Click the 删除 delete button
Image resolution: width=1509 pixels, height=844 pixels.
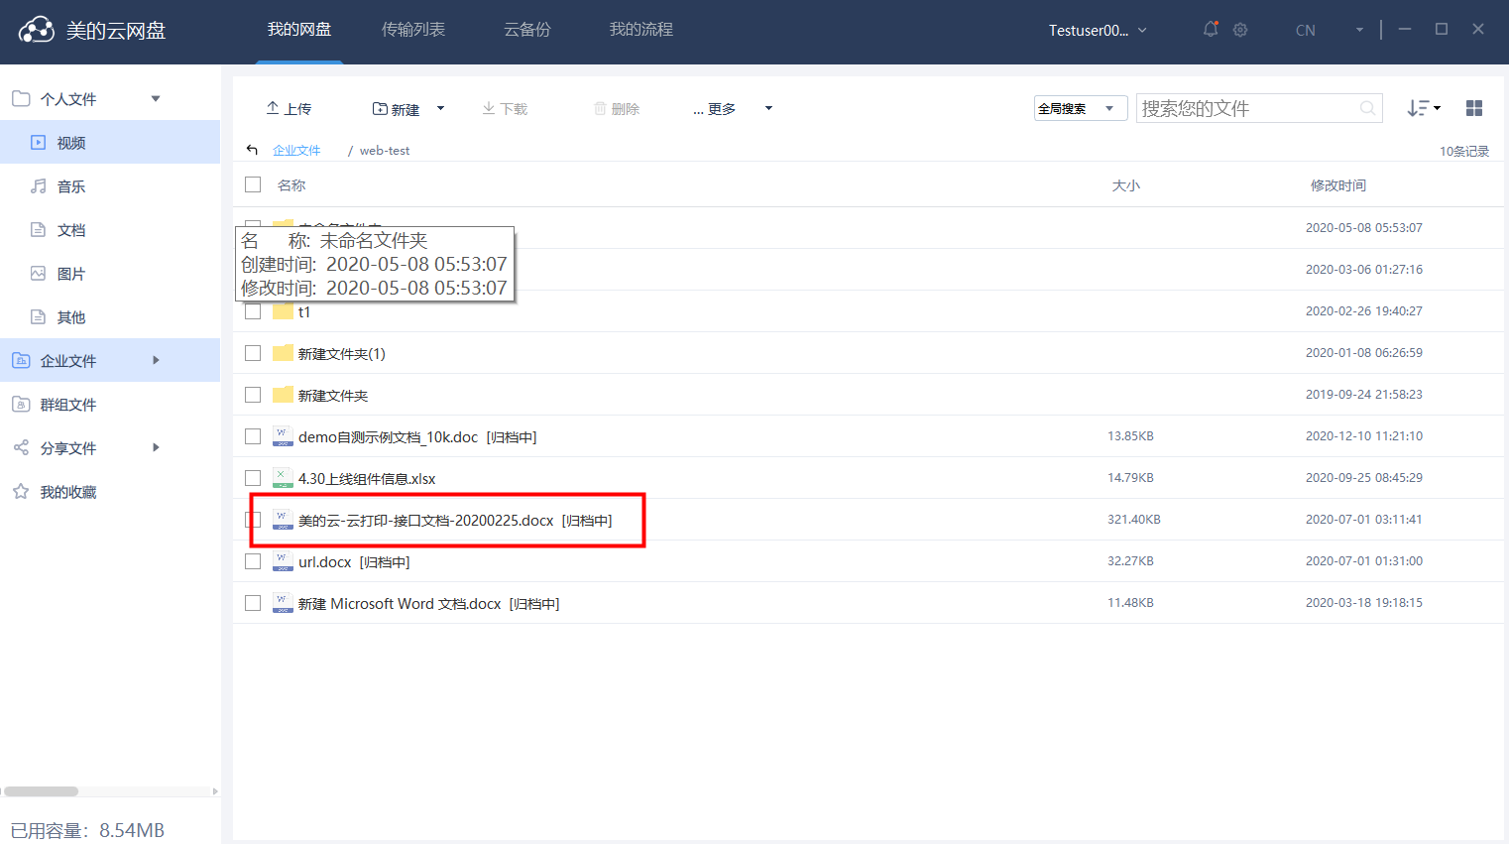(617, 108)
